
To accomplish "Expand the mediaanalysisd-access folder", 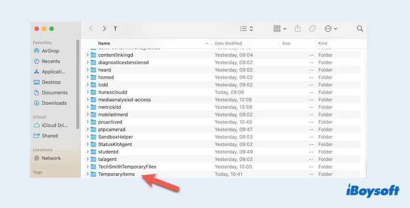I will coord(88,99).
